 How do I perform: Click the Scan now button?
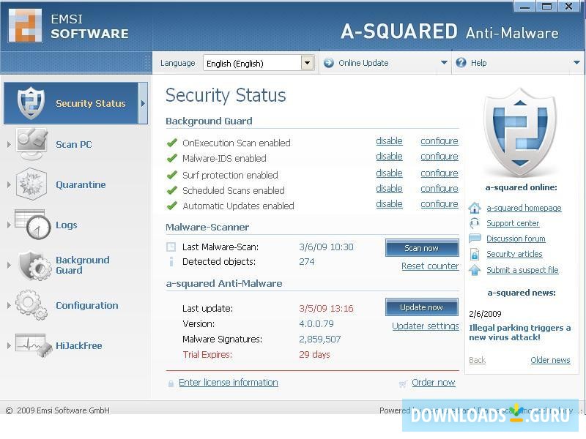coord(422,248)
